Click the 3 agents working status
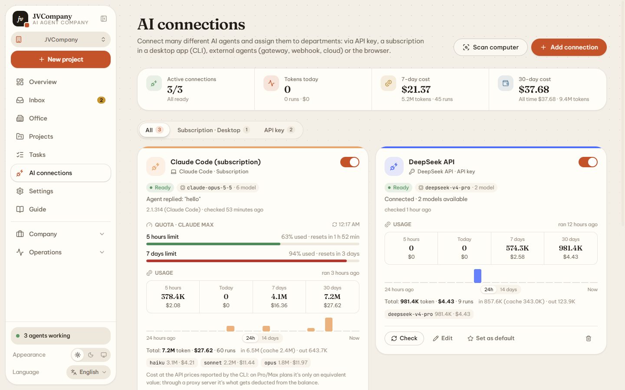 pyautogui.click(x=61, y=336)
